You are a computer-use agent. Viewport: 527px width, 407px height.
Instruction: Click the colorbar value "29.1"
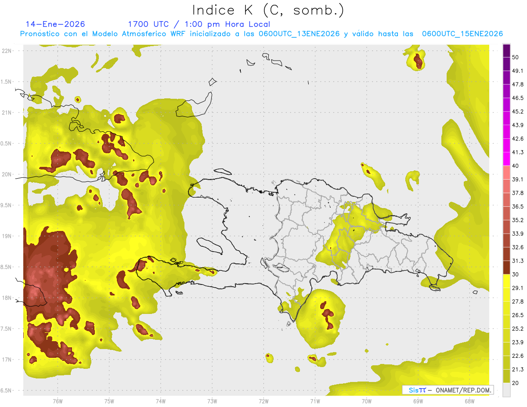coord(518,288)
